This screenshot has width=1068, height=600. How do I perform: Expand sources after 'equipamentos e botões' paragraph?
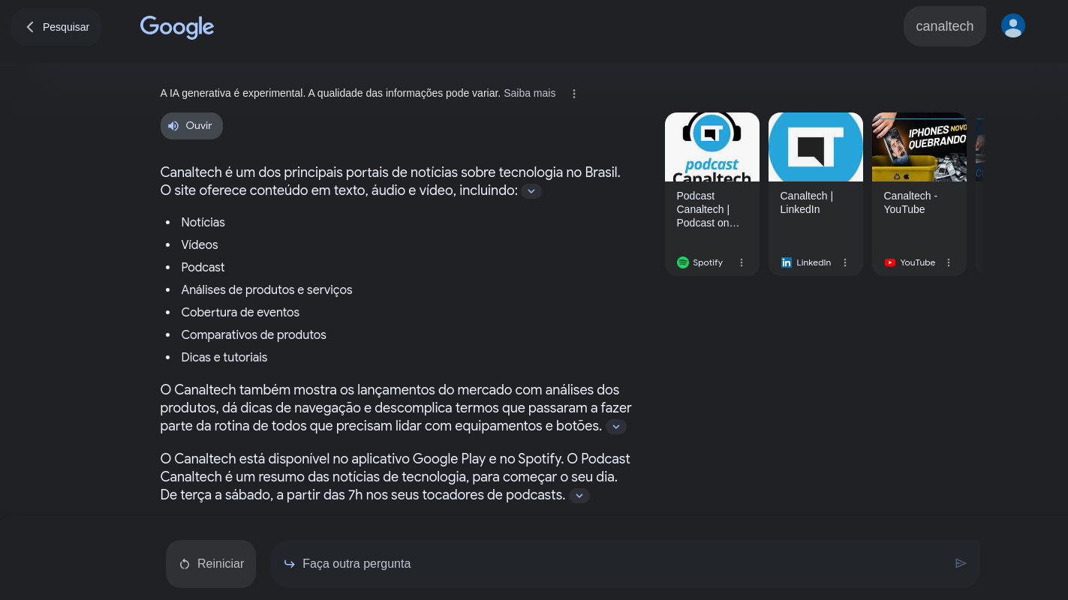616,427
